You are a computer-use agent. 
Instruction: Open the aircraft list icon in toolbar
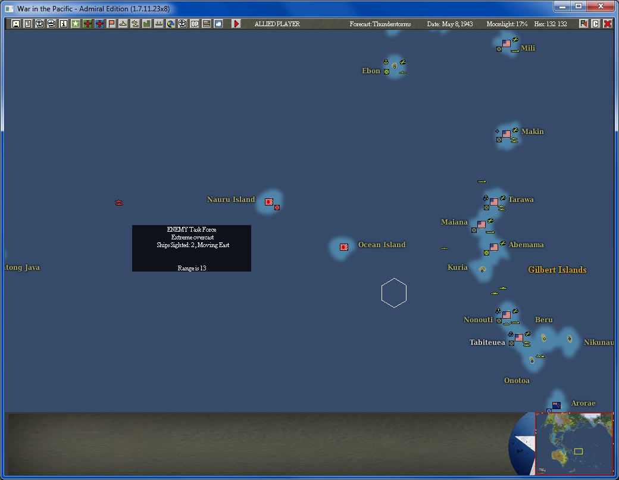[x=39, y=24]
